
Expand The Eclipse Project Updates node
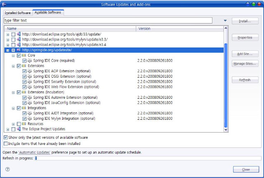(x=7, y=129)
